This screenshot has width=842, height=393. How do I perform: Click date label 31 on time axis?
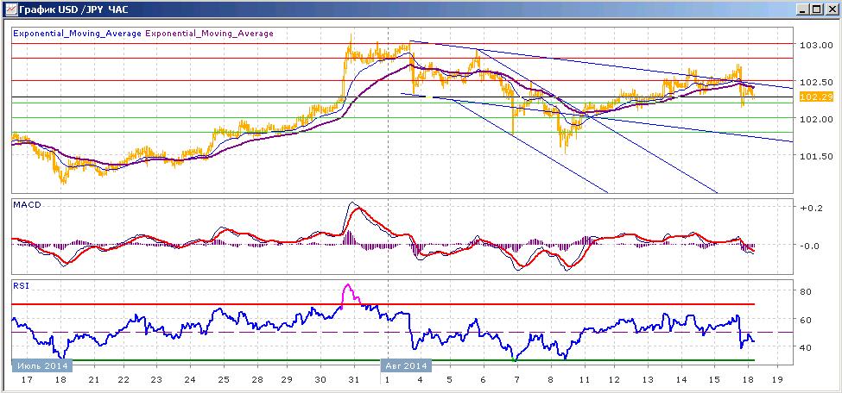click(353, 379)
